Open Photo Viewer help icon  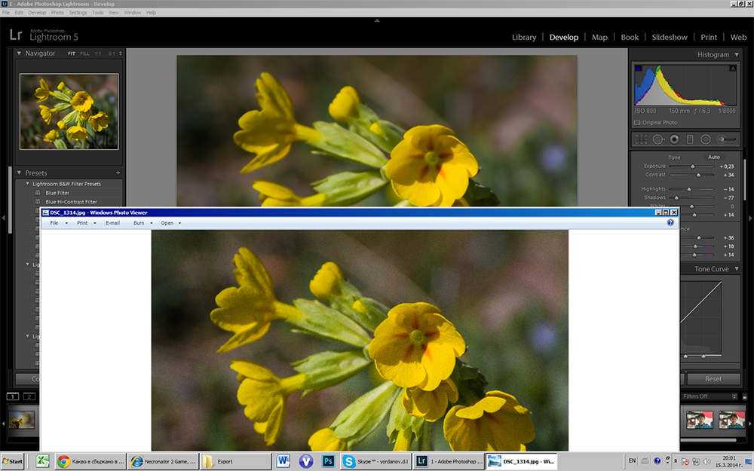point(670,223)
